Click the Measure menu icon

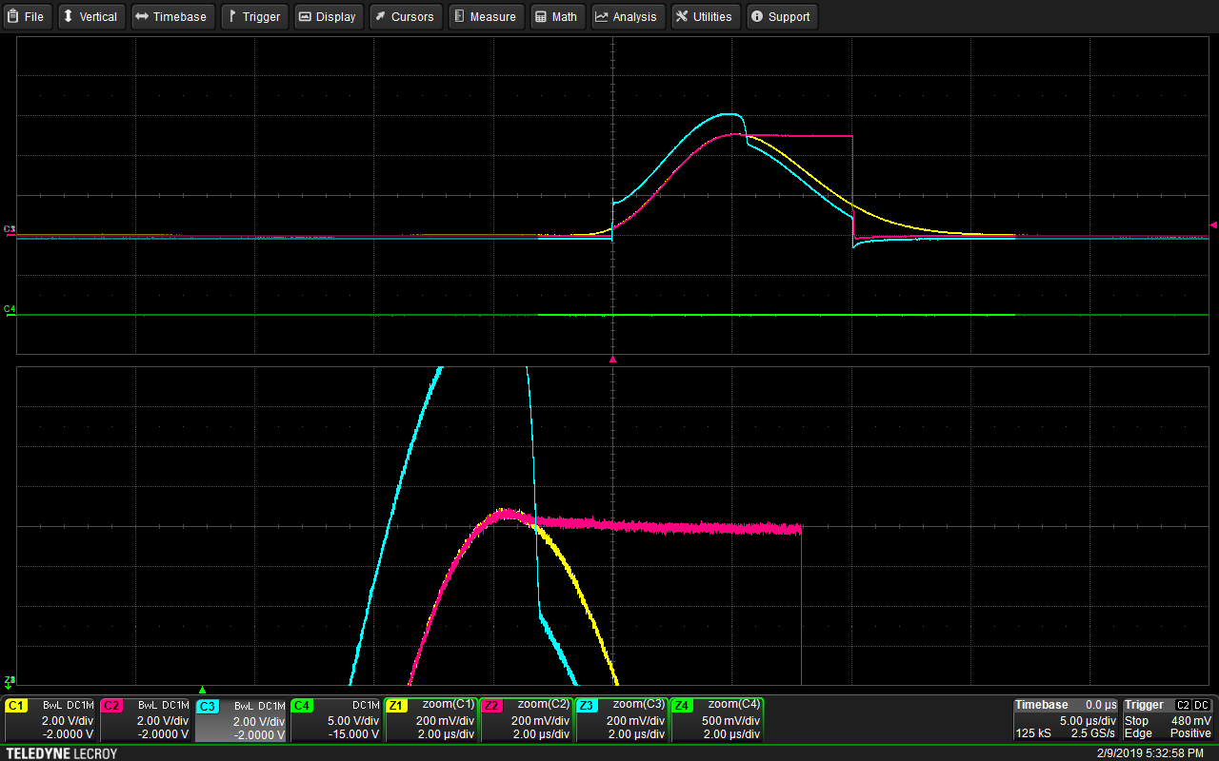(x=459, y=16)
